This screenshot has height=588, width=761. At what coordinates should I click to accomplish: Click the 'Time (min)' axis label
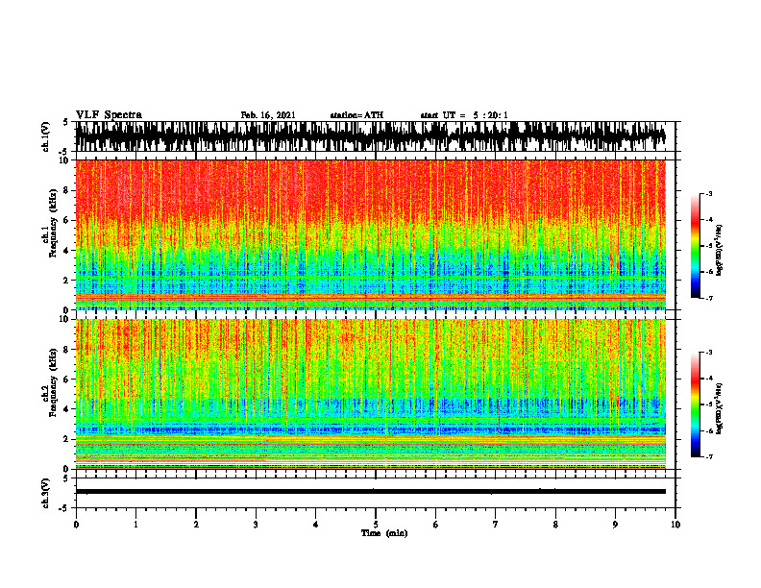coord(384,533)
